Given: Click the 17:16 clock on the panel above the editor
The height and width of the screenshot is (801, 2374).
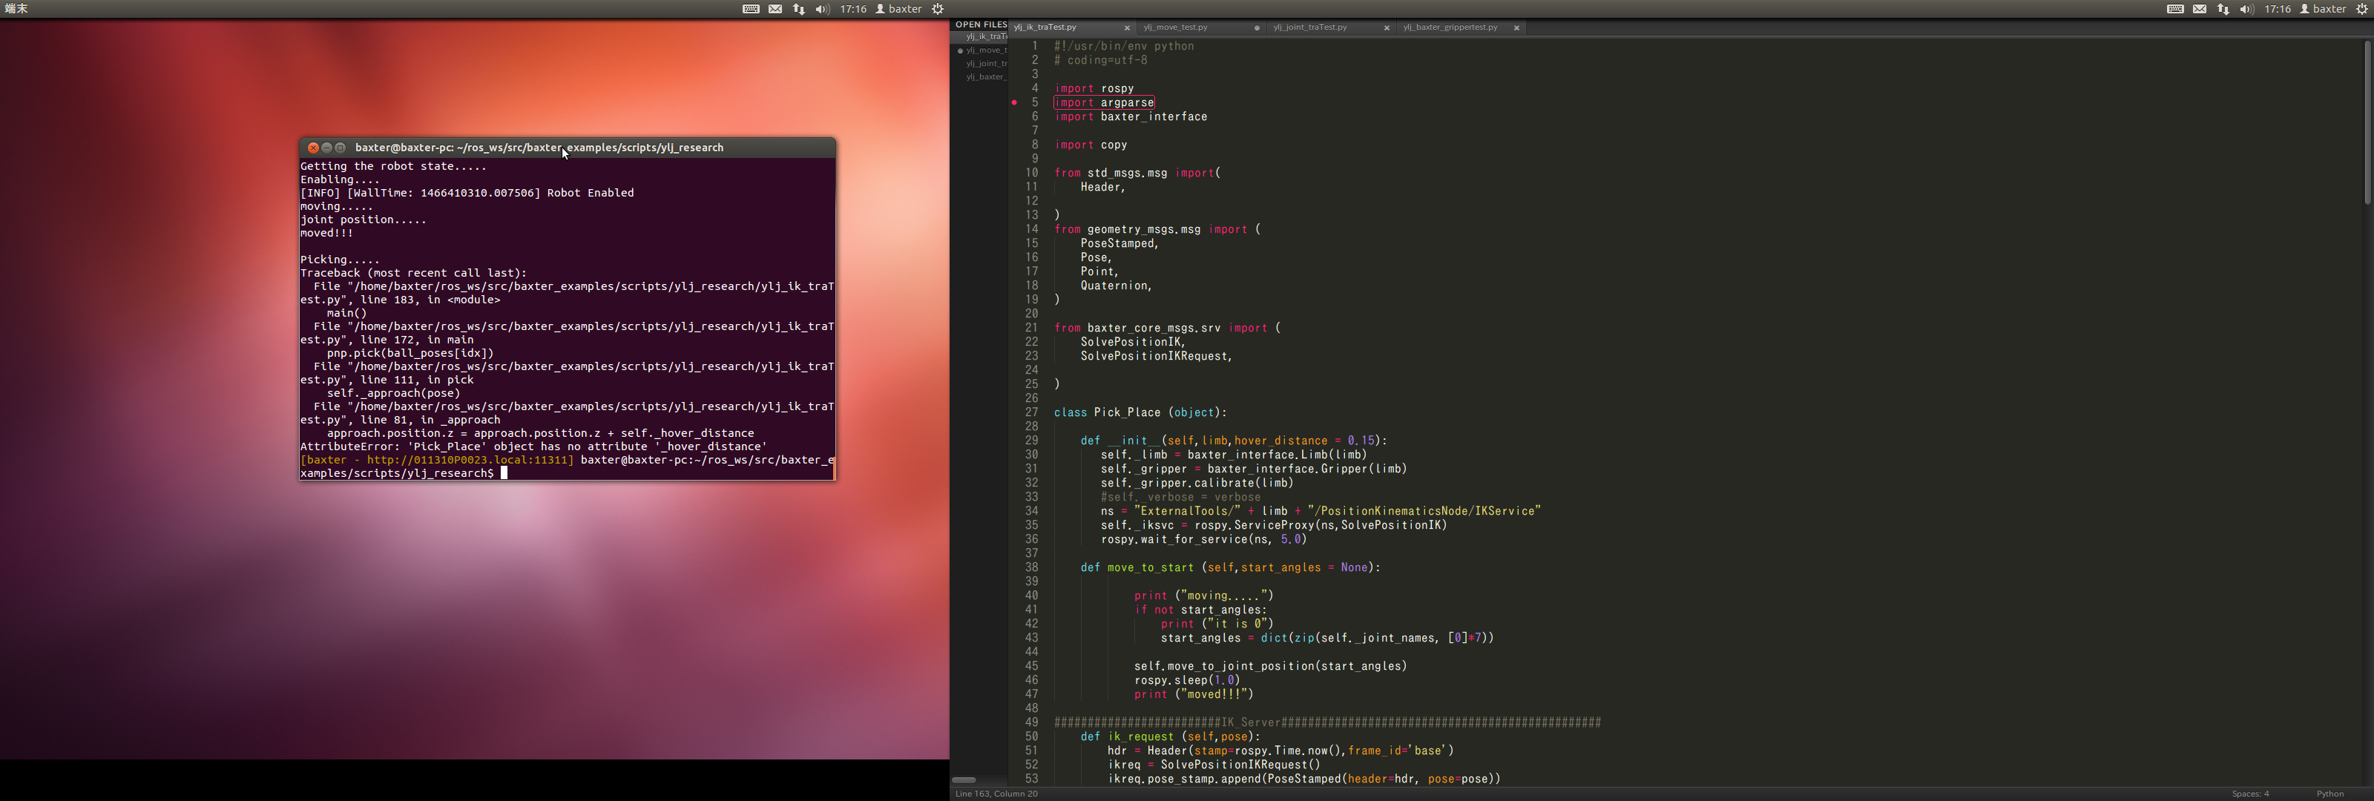Looking at the screenshot, I should click(2278, 9).
